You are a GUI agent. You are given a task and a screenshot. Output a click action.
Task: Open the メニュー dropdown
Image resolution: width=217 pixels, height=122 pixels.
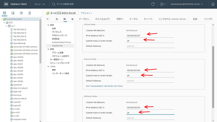pos(39,4)
